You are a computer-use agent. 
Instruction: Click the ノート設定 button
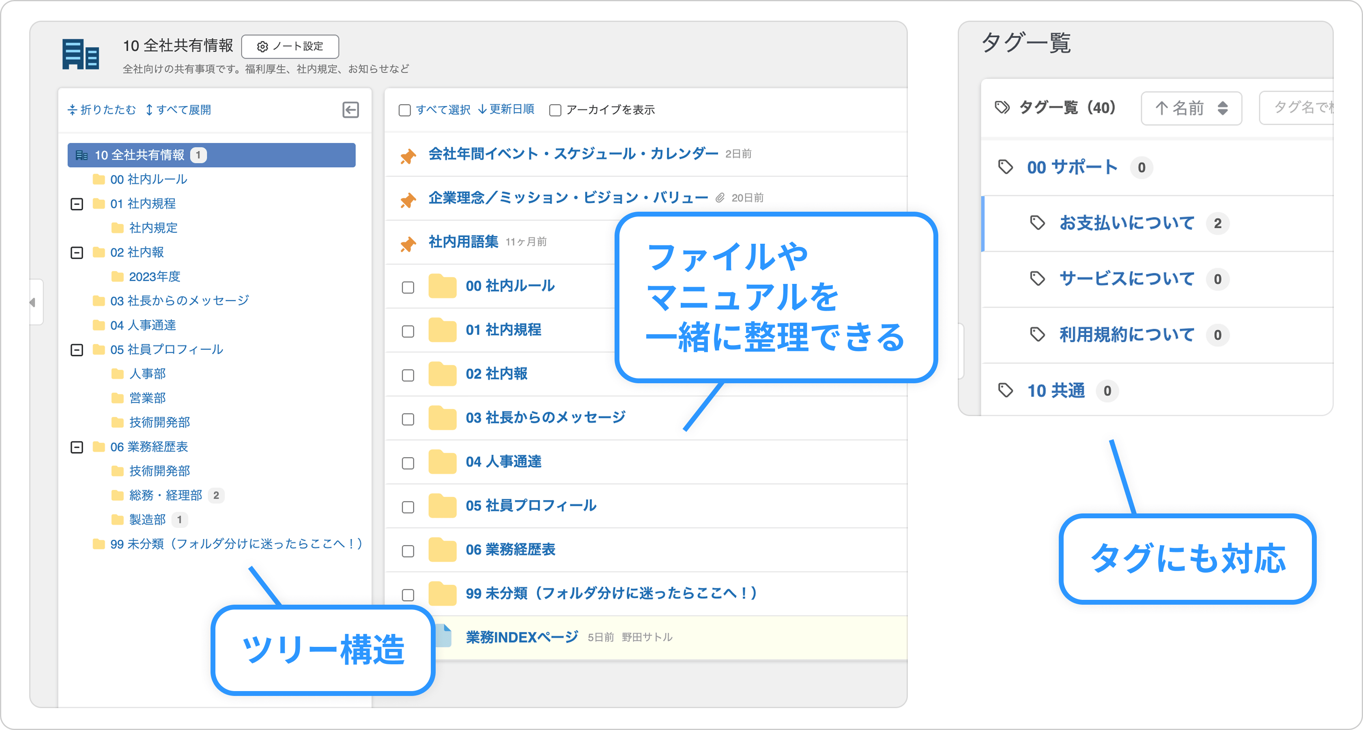tap(290, 47)
